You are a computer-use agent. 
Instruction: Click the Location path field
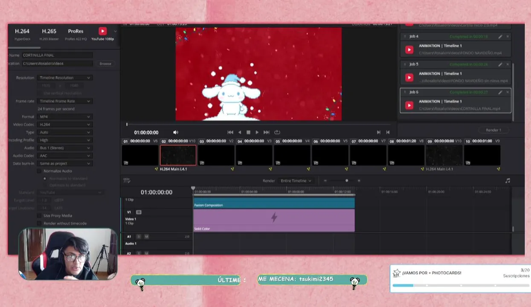pyautogui.click(x=57, y=64)
